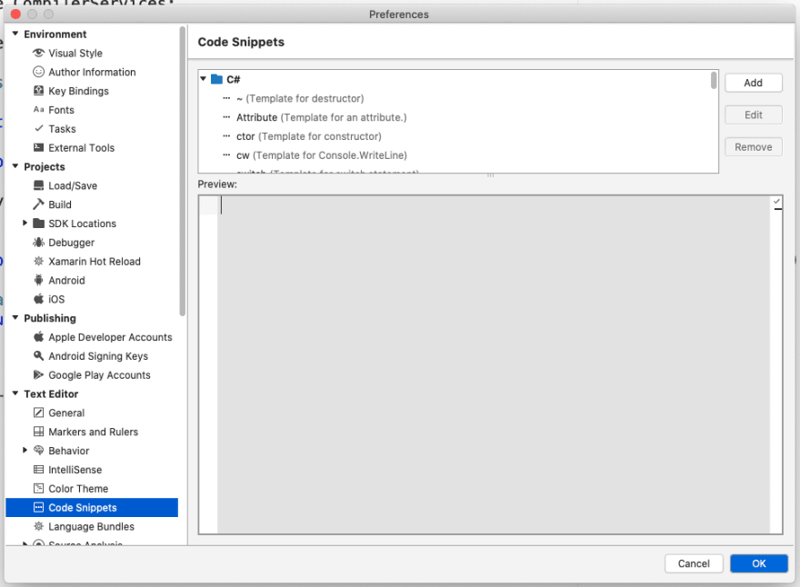800x587 pixels.
Task: Click the SDK Locations folder icon
Action: pos(38,223)
